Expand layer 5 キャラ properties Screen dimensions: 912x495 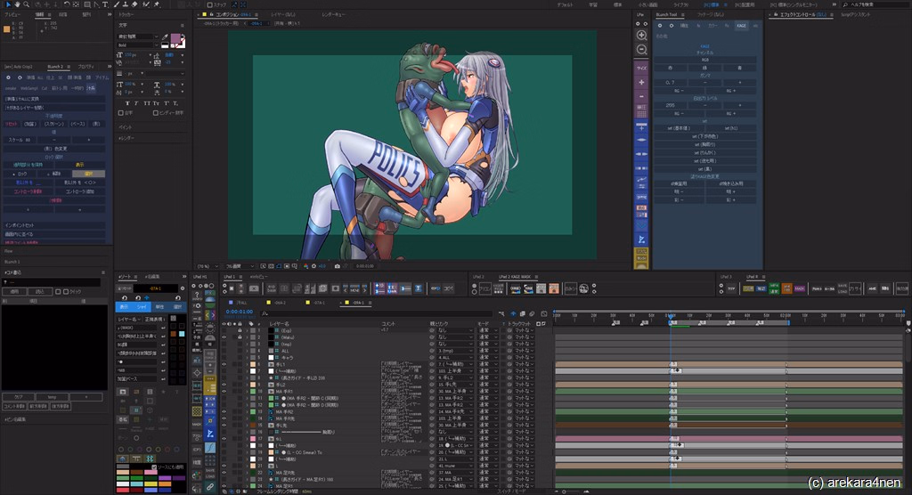point(247,357)
